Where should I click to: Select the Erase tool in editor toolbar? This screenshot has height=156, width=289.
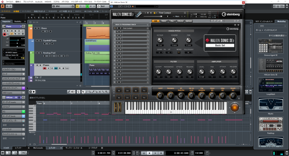(x=90, y=92)
